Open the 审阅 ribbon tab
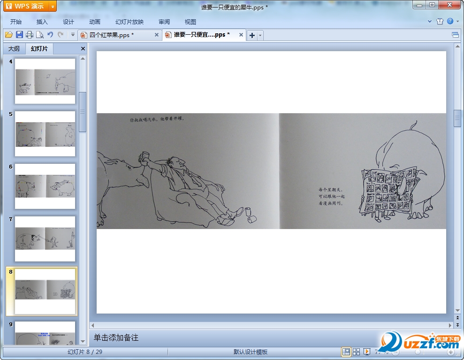This screenshot has height=360, width=464. (164, 22)
